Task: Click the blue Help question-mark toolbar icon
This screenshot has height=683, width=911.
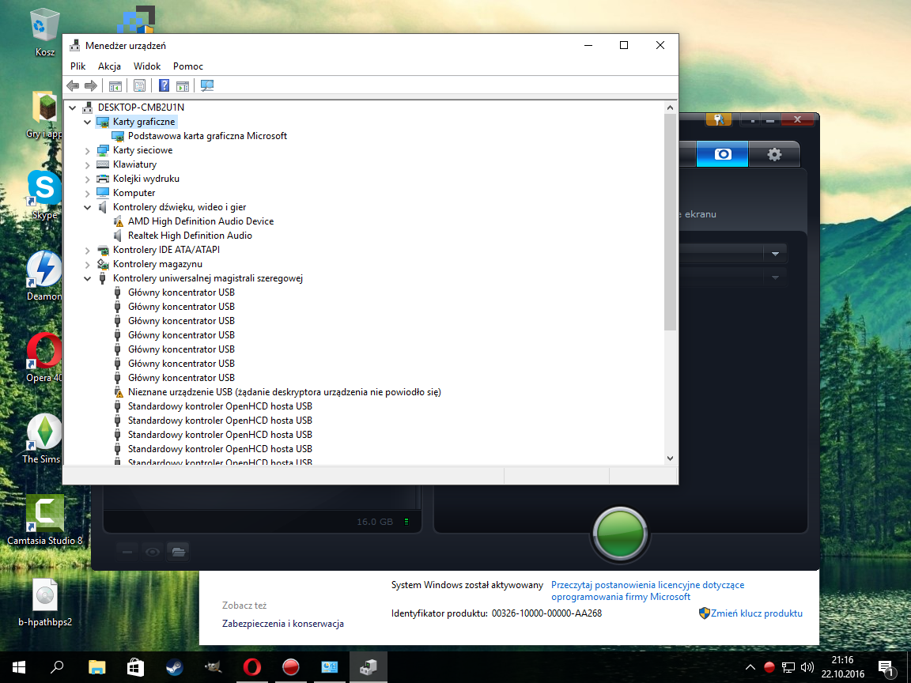Action: pos(164,85)
